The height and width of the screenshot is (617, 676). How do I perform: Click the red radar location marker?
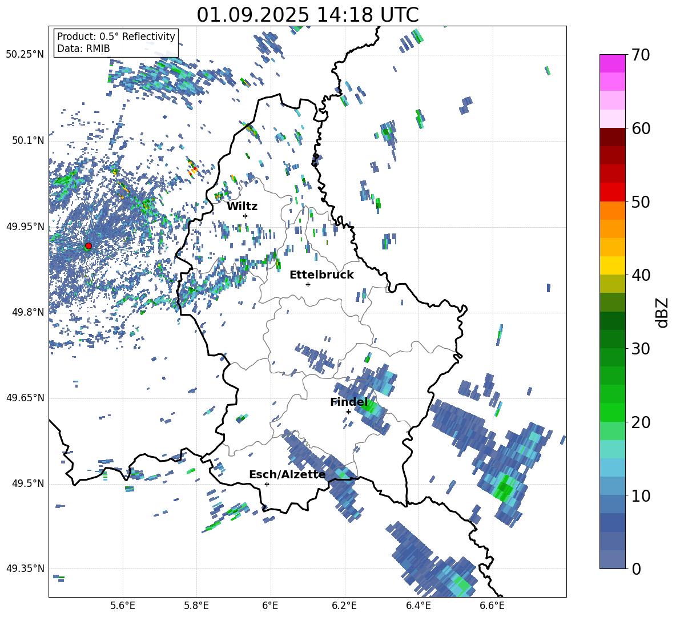point(88,245)
